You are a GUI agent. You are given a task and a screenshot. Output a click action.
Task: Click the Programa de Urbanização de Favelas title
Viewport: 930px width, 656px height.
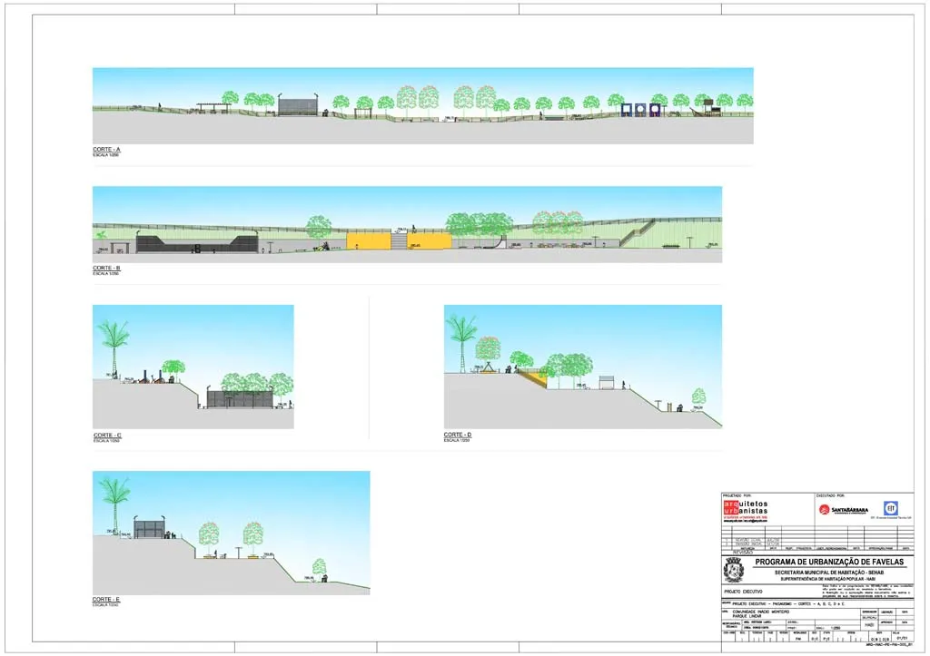click(829, 563)
